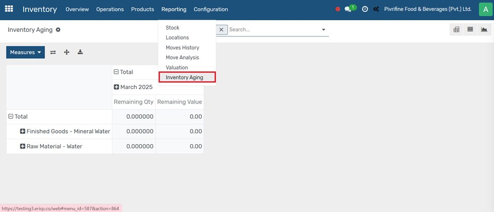The image size is (494, 212).
Task: Click Raw Material Remaining Value cell
Action: 179,146
